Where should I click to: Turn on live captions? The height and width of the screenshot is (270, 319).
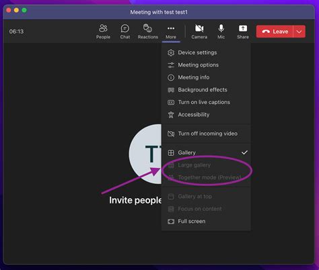click(x=206, y=102)
